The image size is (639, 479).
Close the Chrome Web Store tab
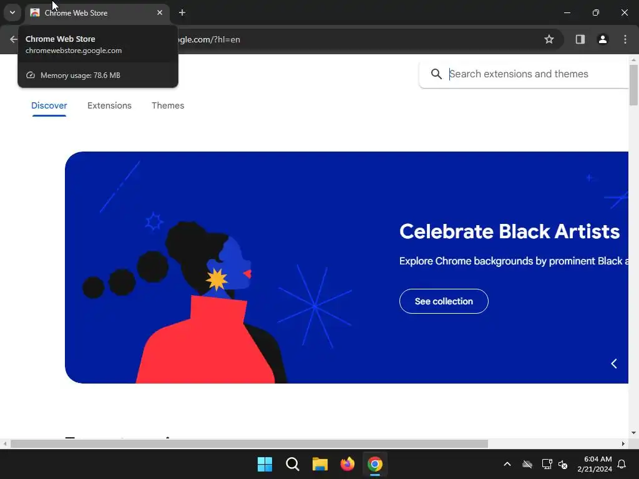point(160,12)
